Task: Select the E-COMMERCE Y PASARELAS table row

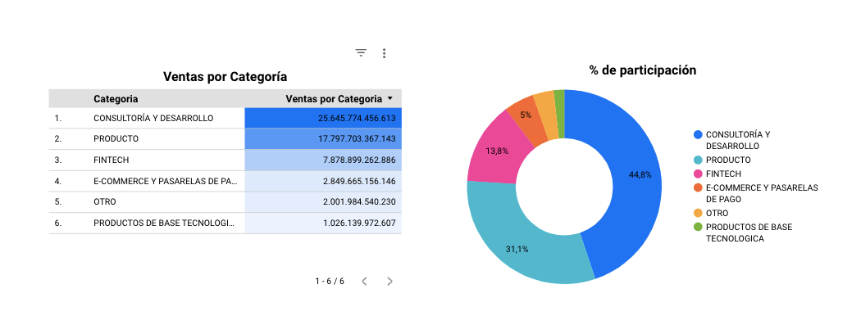Action: (225, 181)
